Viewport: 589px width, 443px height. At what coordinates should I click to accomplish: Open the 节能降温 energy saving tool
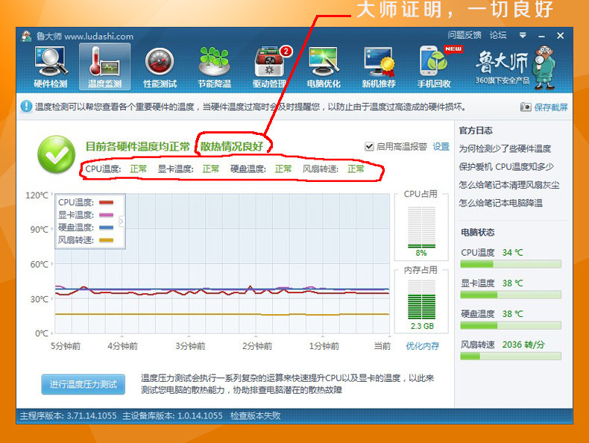pos(214,67)
